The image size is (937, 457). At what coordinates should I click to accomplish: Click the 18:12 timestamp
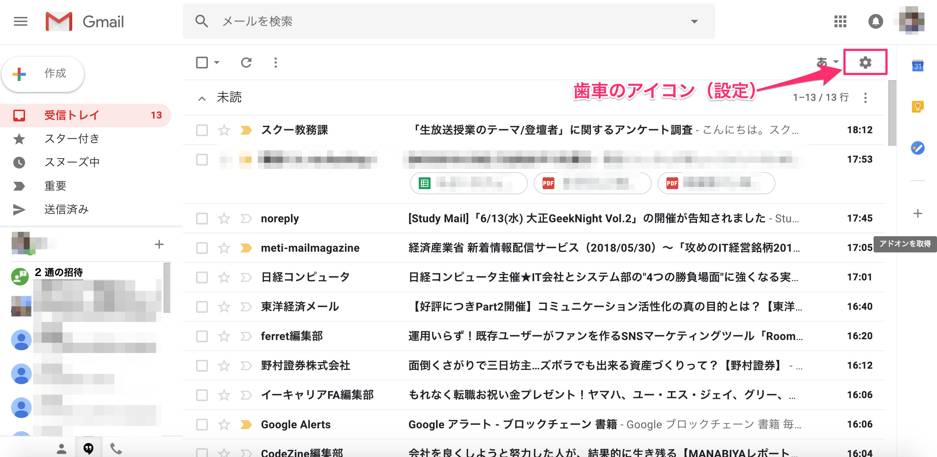coord(860,130)
